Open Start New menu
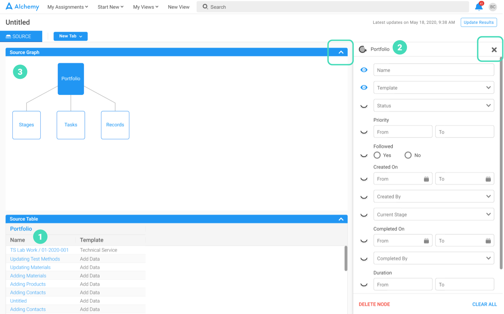 [x=111, y=7]
